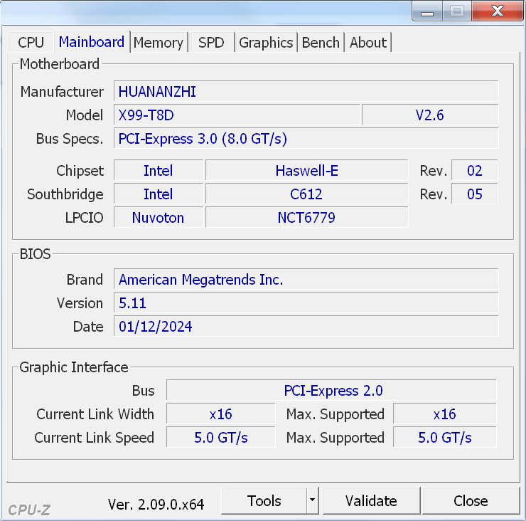This screenshot has height=521, width=526.
Task: Click the Nuvoton LPCIO vendor field
Action: point(159,218)
